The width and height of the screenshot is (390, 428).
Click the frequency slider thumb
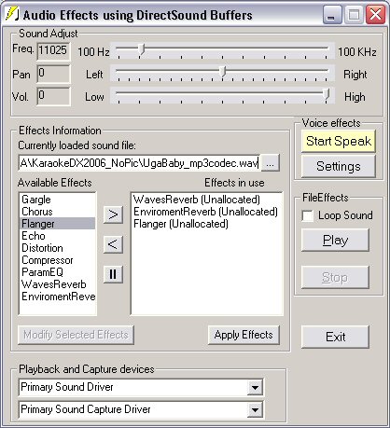[142, 49]
